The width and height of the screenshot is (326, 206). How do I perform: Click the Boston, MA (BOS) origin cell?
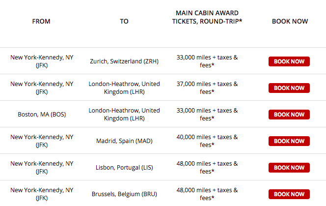point(42,115)
